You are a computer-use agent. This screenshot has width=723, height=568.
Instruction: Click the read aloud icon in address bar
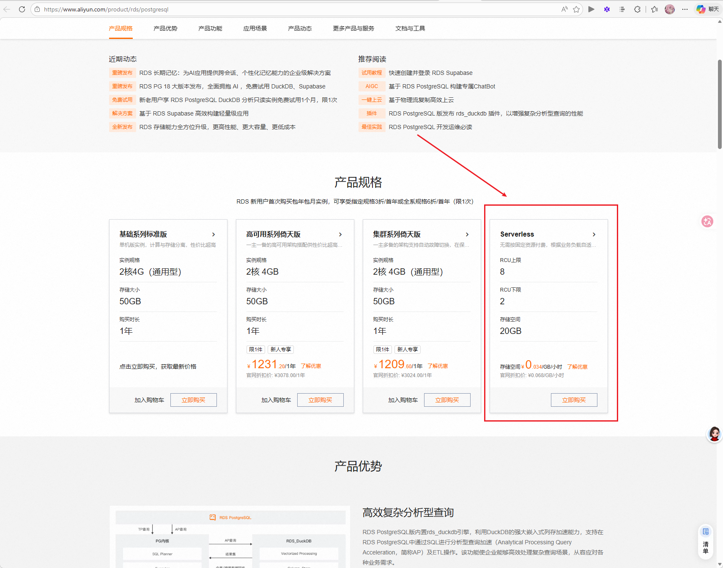point(564,9)
